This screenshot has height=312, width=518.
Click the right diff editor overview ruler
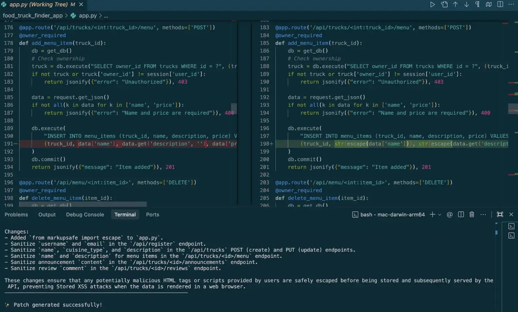513,114
